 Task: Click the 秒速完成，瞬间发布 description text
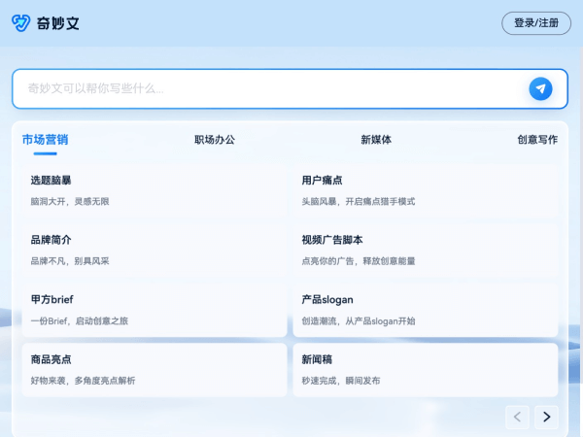[341, 380]
